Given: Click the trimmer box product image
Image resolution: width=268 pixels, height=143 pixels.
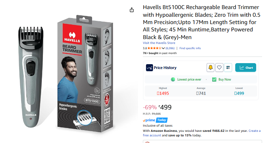Looking at the screenshot, I should 85,74.
